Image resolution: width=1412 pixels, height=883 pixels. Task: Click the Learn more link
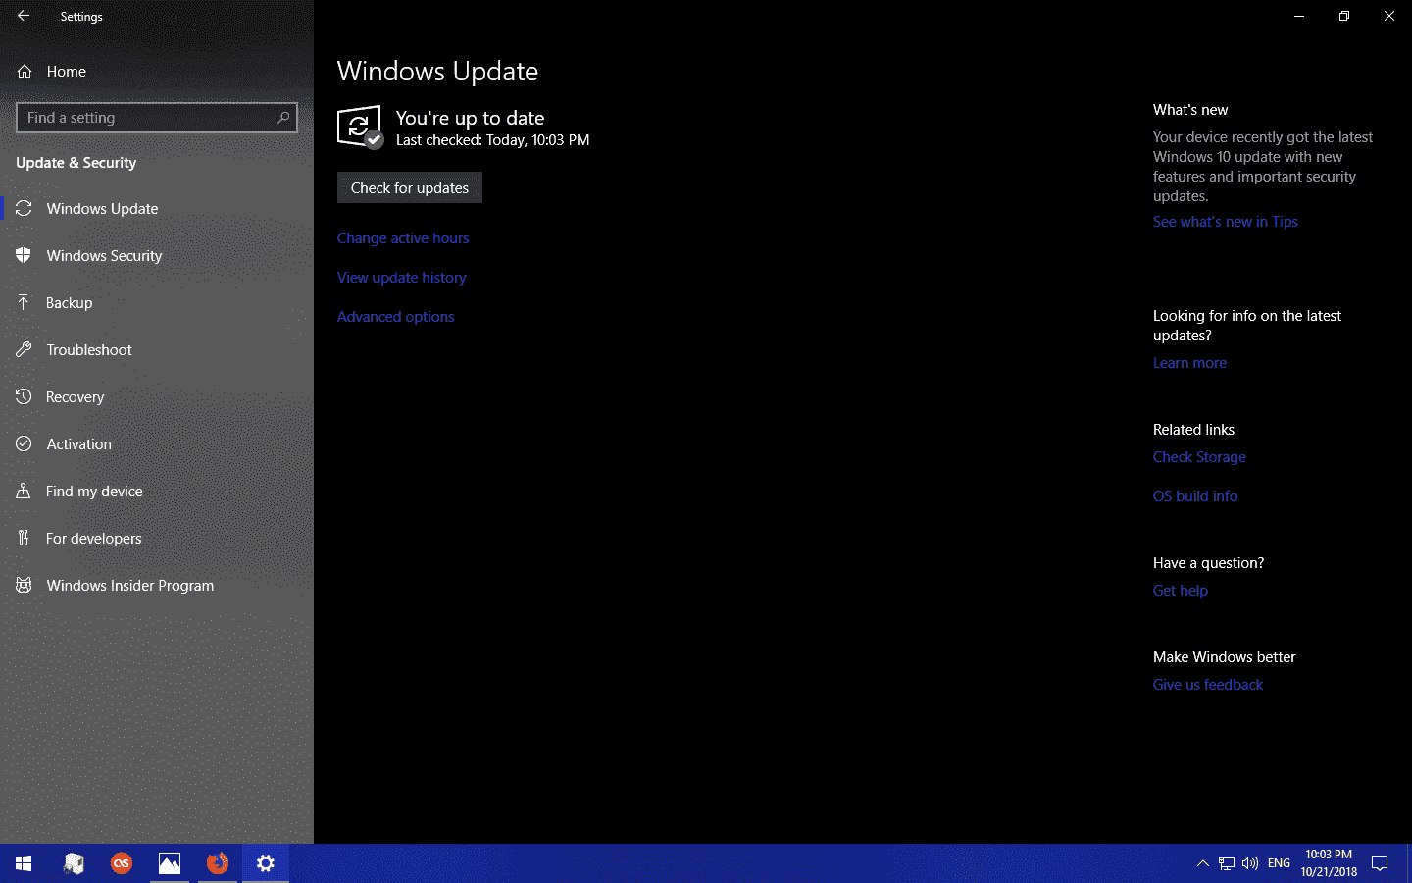(x=1189, y=362)
